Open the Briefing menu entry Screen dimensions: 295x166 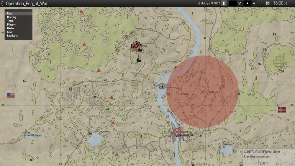[x=12, y=17]
